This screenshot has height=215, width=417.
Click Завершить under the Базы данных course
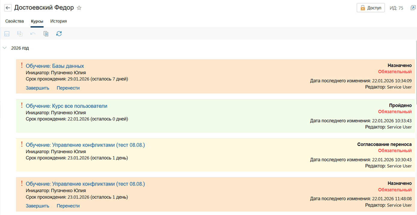pos(37,88)
